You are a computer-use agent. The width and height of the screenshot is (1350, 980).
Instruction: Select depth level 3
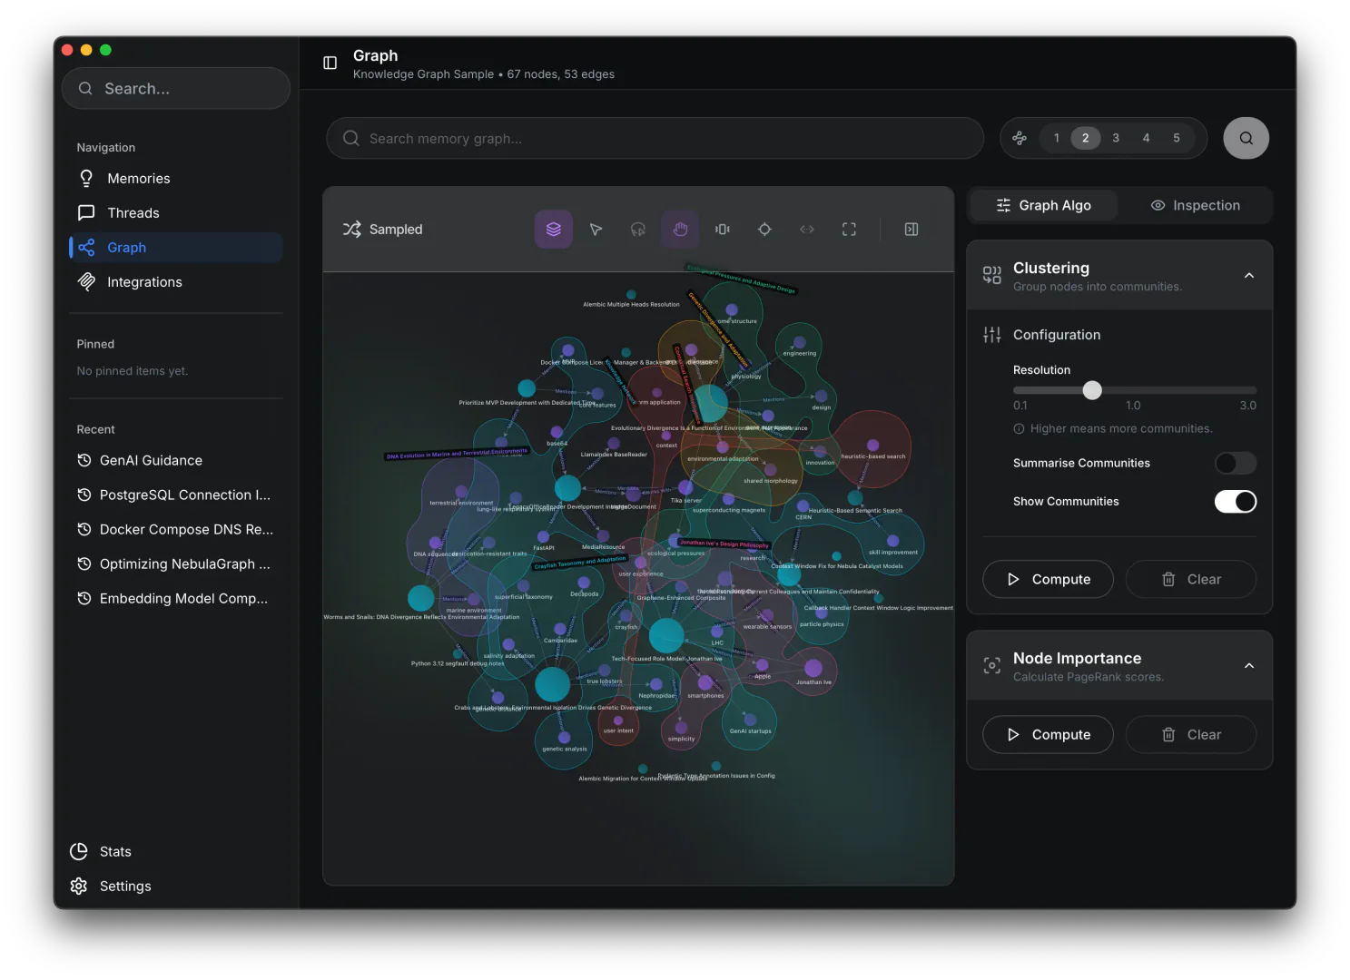click(1116, 138)
